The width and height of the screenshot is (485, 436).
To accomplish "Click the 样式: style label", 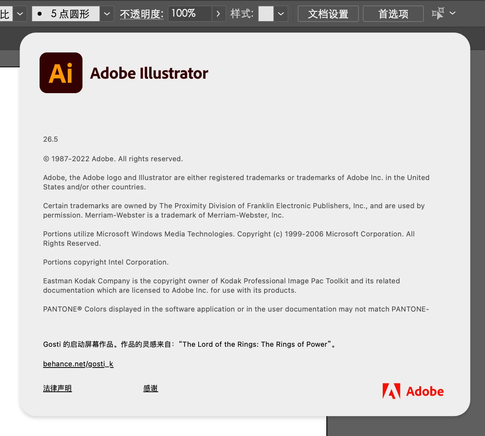I will pyautogui.click(x=242, y=14).
